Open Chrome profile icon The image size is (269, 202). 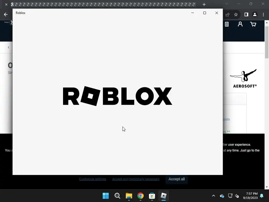point(255,15)
